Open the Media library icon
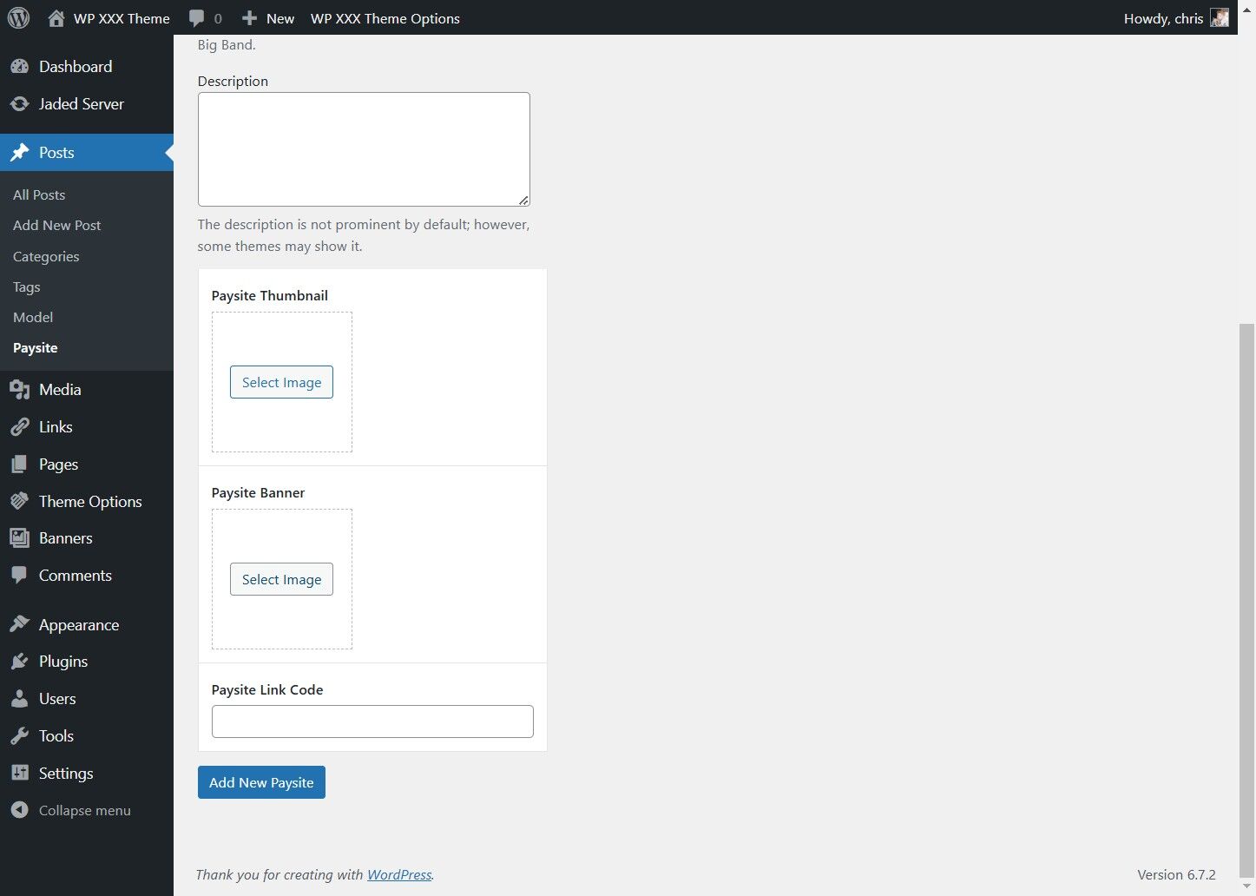The height and width of the screenshot is (896, 1256). pos(20,389)
